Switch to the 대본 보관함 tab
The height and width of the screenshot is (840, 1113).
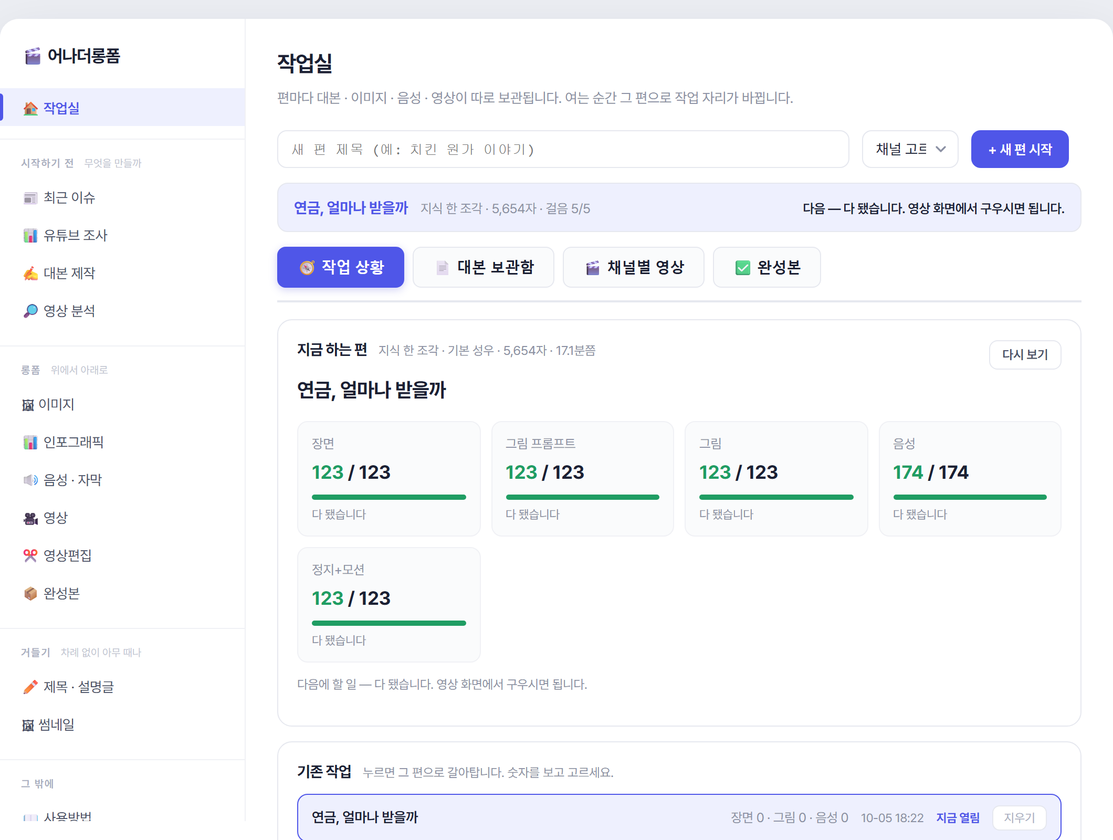coord(484,267)
